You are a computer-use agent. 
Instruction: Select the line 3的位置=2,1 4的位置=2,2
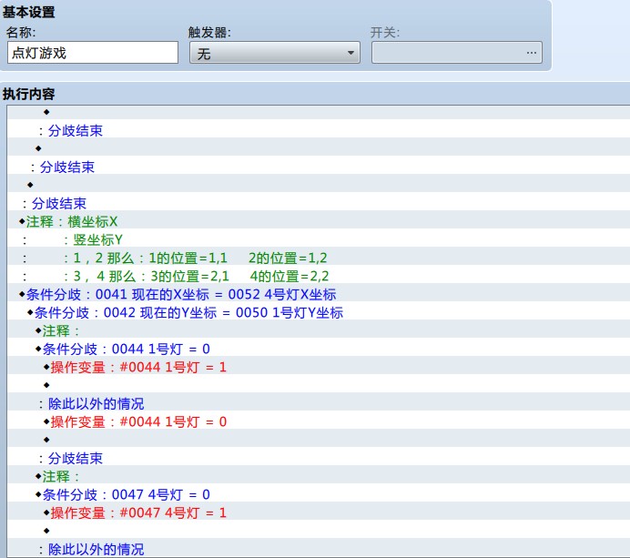pyautogui.click(x=319, y=276)
